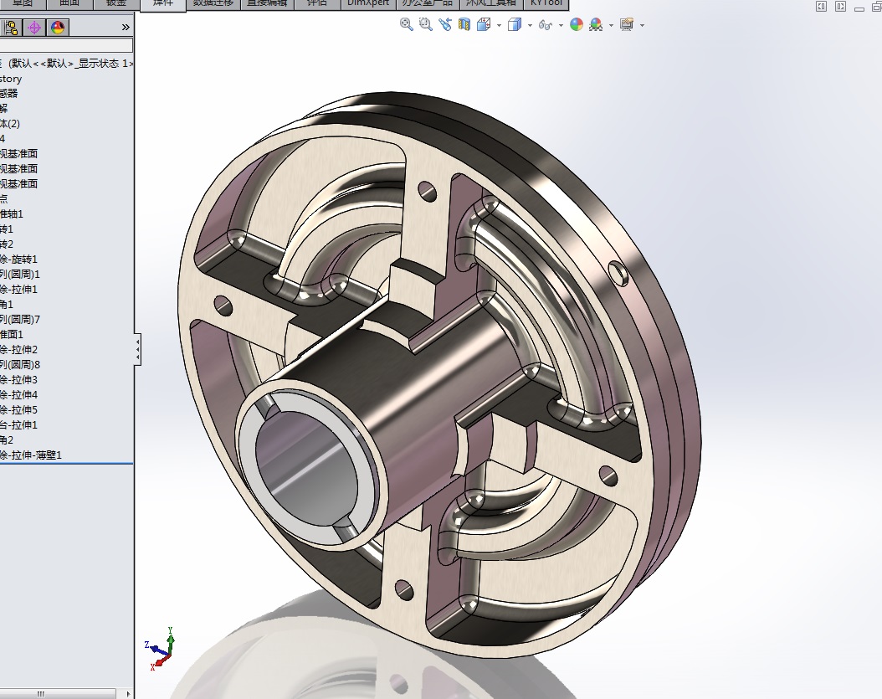Viewport: 882px width, 699px height.
Task: Select the 阵列(圆周)7 feature
Action: point(20,319)
